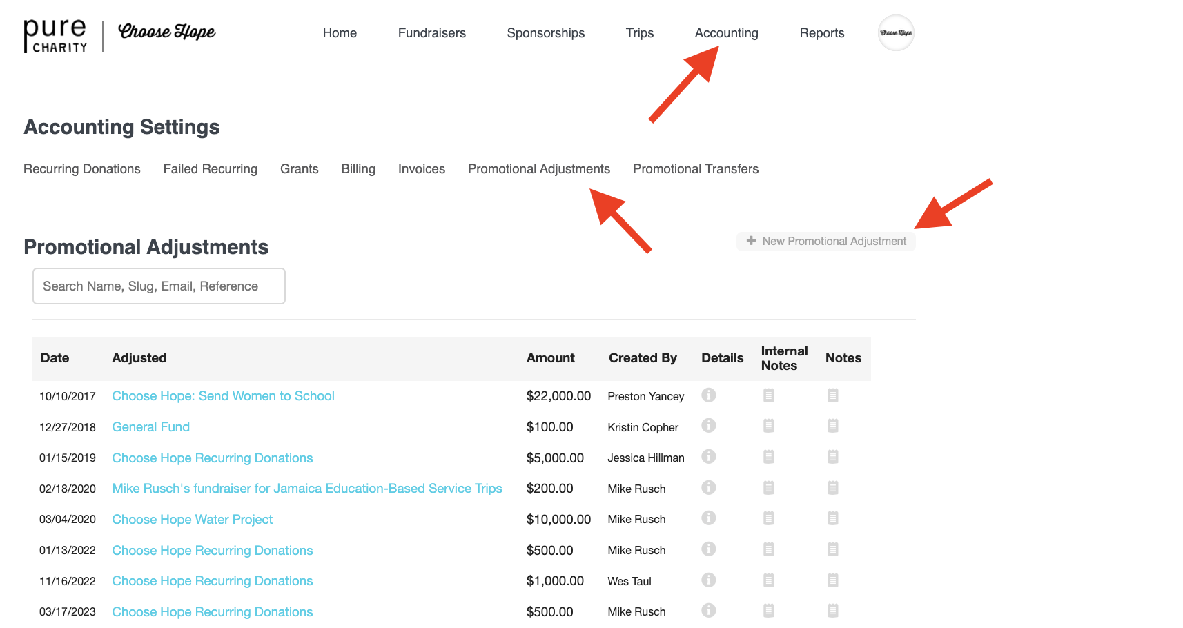Click New Promotional Adjustment button

826,241
